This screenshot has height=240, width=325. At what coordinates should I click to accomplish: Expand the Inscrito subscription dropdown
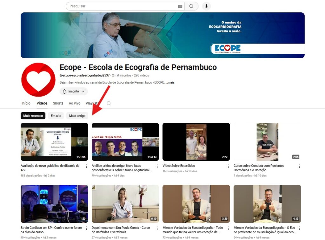click(74, 91)
